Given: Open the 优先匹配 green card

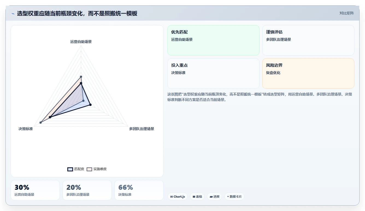Looking at the screenshot, I should (x=213, y=40).
